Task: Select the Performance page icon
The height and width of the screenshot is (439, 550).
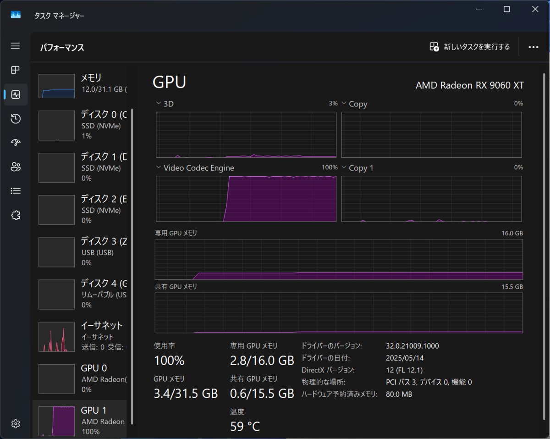Action: coord(16,95)
